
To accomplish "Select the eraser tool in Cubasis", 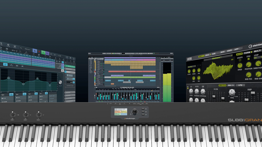I will 63,59.
